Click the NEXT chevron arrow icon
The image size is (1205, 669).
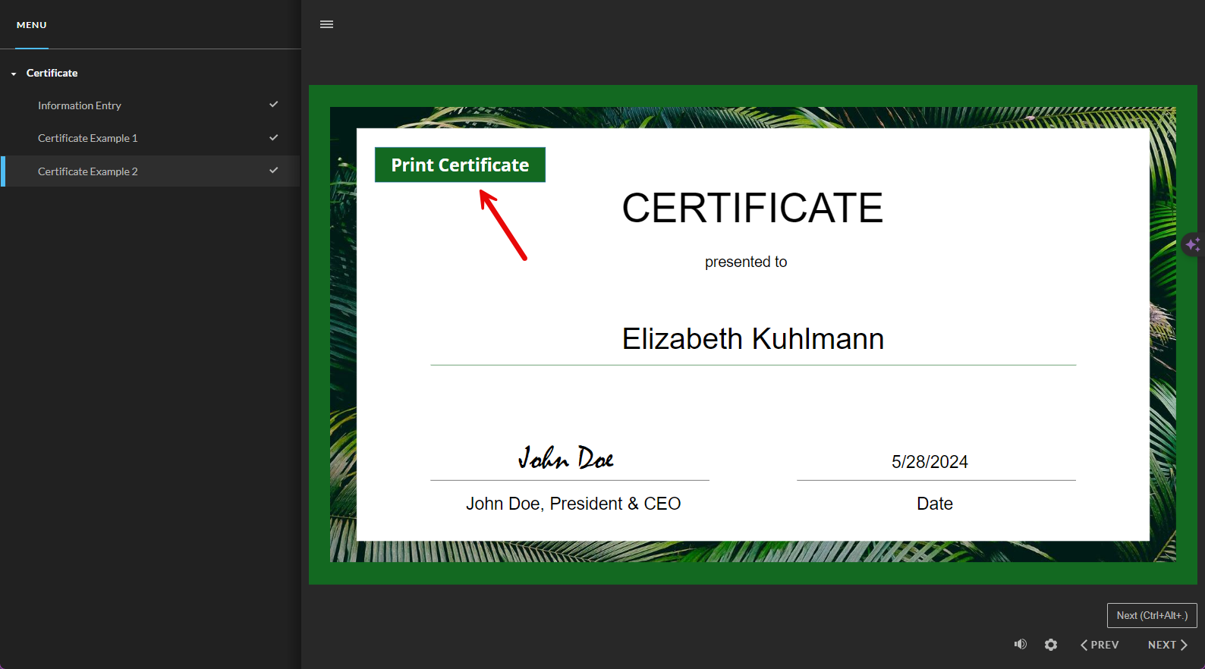1184,645
